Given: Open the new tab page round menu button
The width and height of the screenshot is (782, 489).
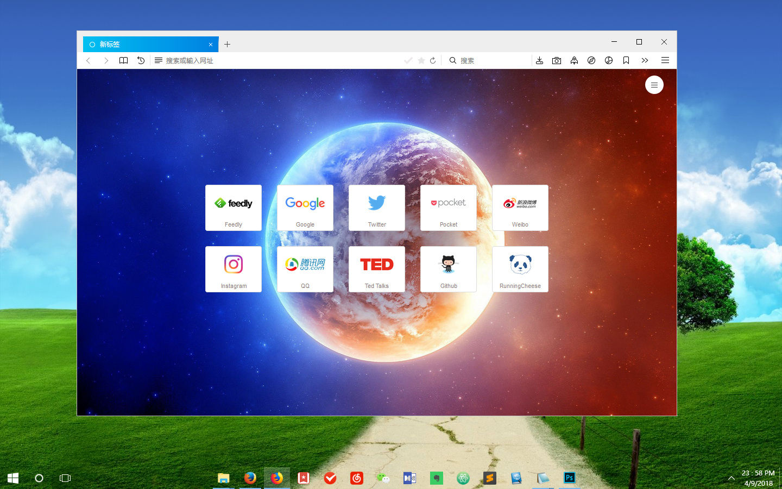Looking at the screenshot, I should coord(654,85).
